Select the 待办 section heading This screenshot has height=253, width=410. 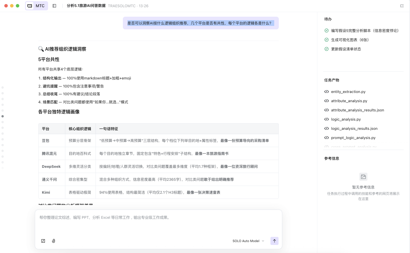[328, 19]
